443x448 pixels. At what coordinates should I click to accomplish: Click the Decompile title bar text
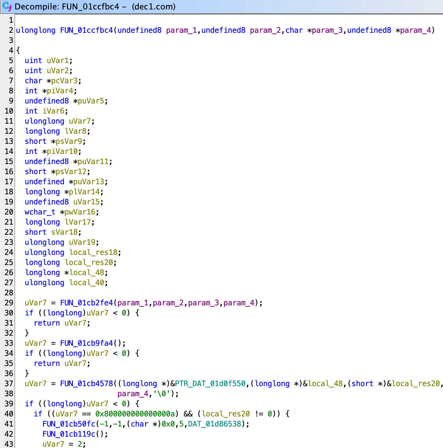(x=95, y=7)
